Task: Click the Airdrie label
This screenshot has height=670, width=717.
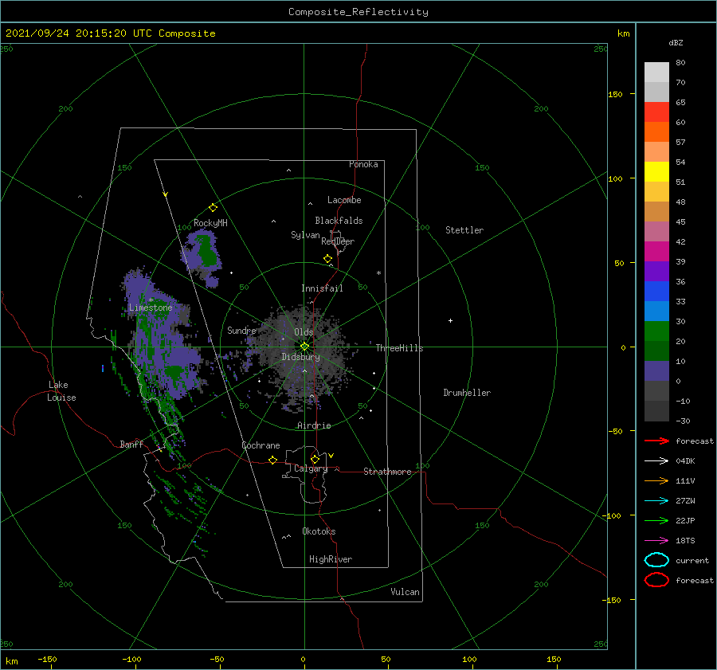Action: click(x=314, y=425)
